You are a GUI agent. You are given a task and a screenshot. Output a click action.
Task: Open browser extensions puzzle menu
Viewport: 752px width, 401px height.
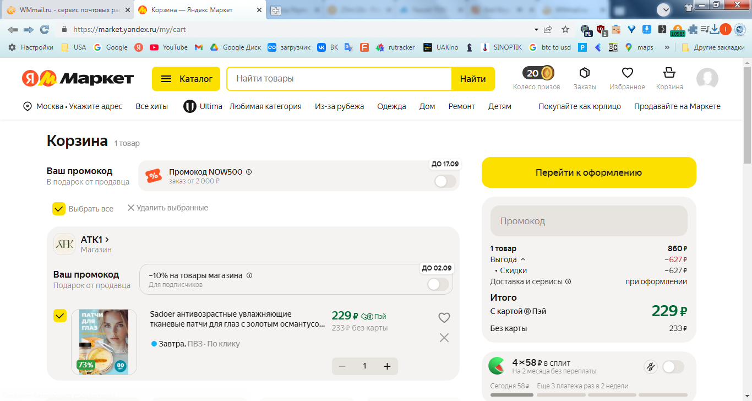(x=693, y=29)
